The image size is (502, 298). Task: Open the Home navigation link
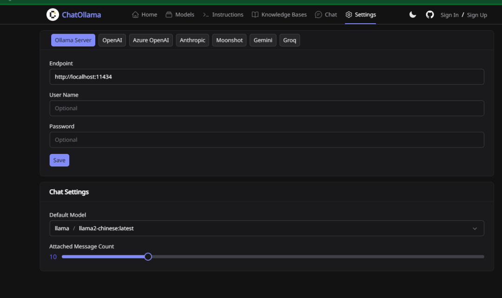(145, 15)
